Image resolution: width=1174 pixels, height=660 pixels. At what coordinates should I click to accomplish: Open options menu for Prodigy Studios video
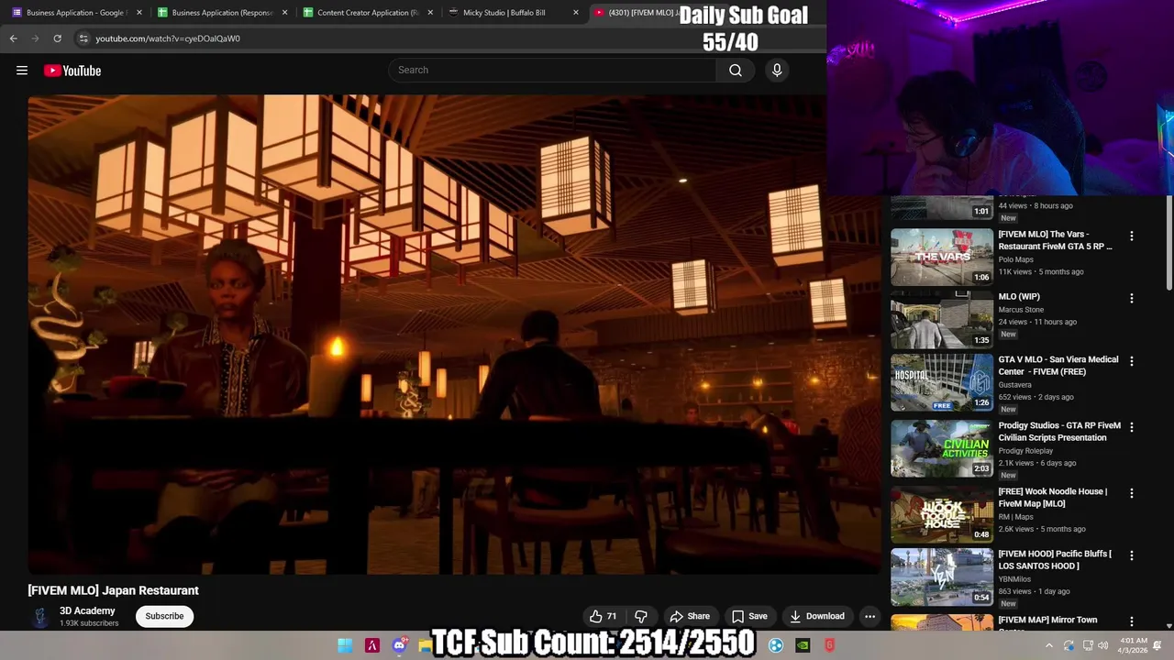(x=1131, y=427)
